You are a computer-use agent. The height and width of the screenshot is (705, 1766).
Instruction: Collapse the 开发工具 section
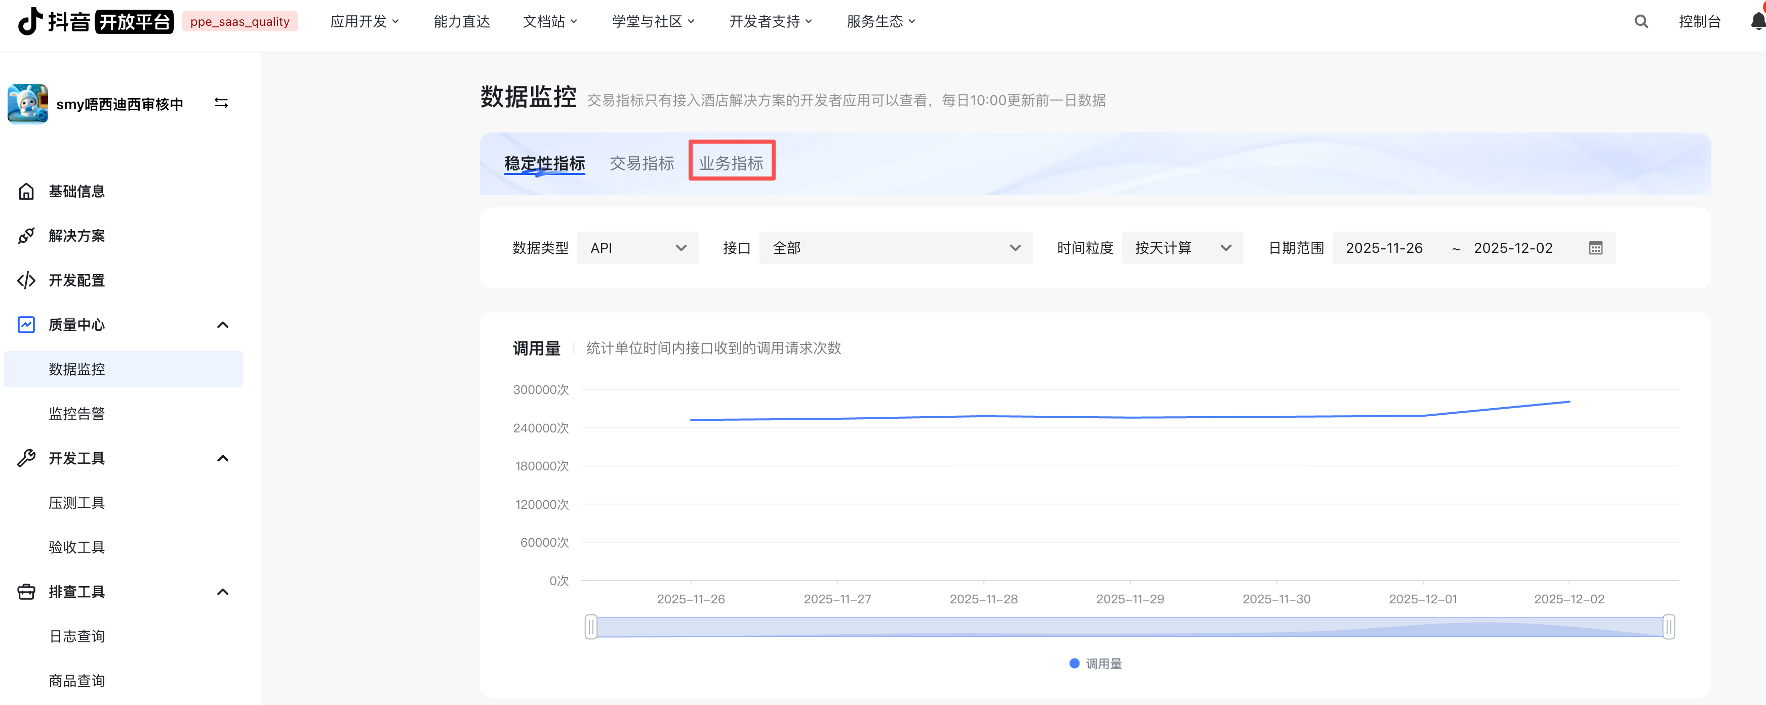click(x=222, y=458)
